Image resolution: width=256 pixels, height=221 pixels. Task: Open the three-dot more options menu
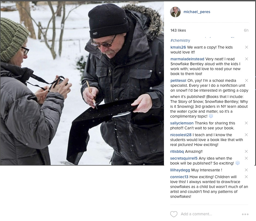pos(245,214)
